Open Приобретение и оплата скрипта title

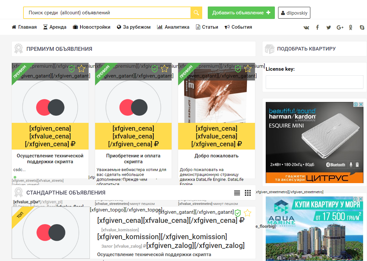[x=133, y=159]
